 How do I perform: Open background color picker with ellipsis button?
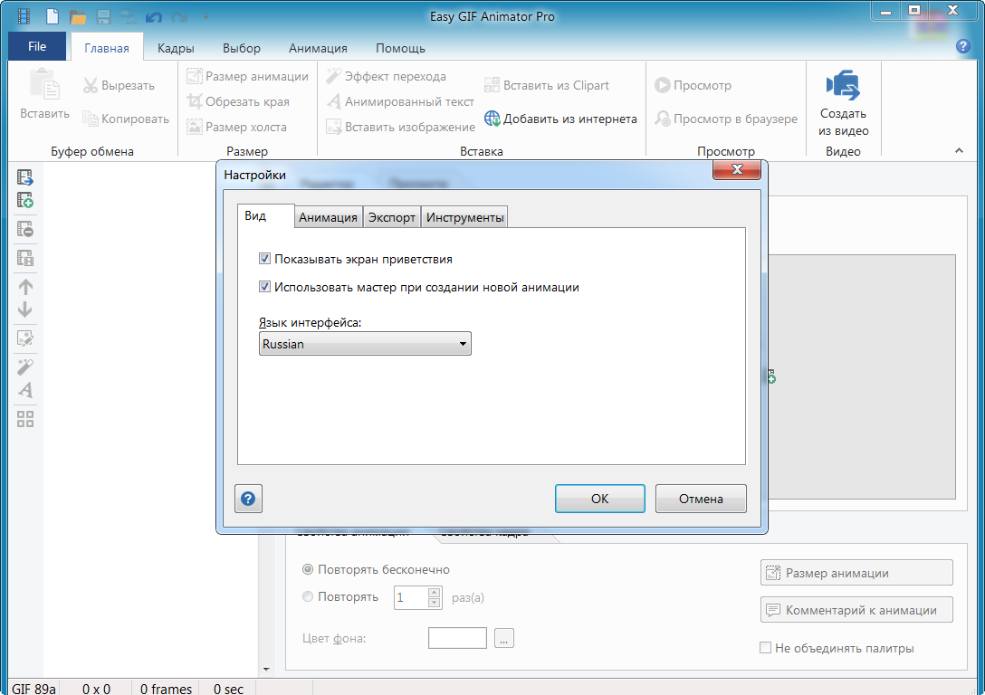coord(503,638)
